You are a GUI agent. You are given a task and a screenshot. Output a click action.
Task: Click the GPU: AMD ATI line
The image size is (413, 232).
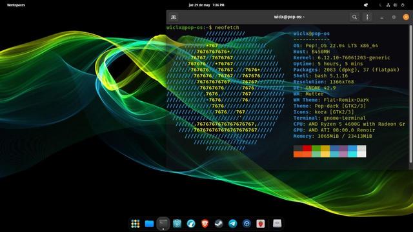coord(334,130)
